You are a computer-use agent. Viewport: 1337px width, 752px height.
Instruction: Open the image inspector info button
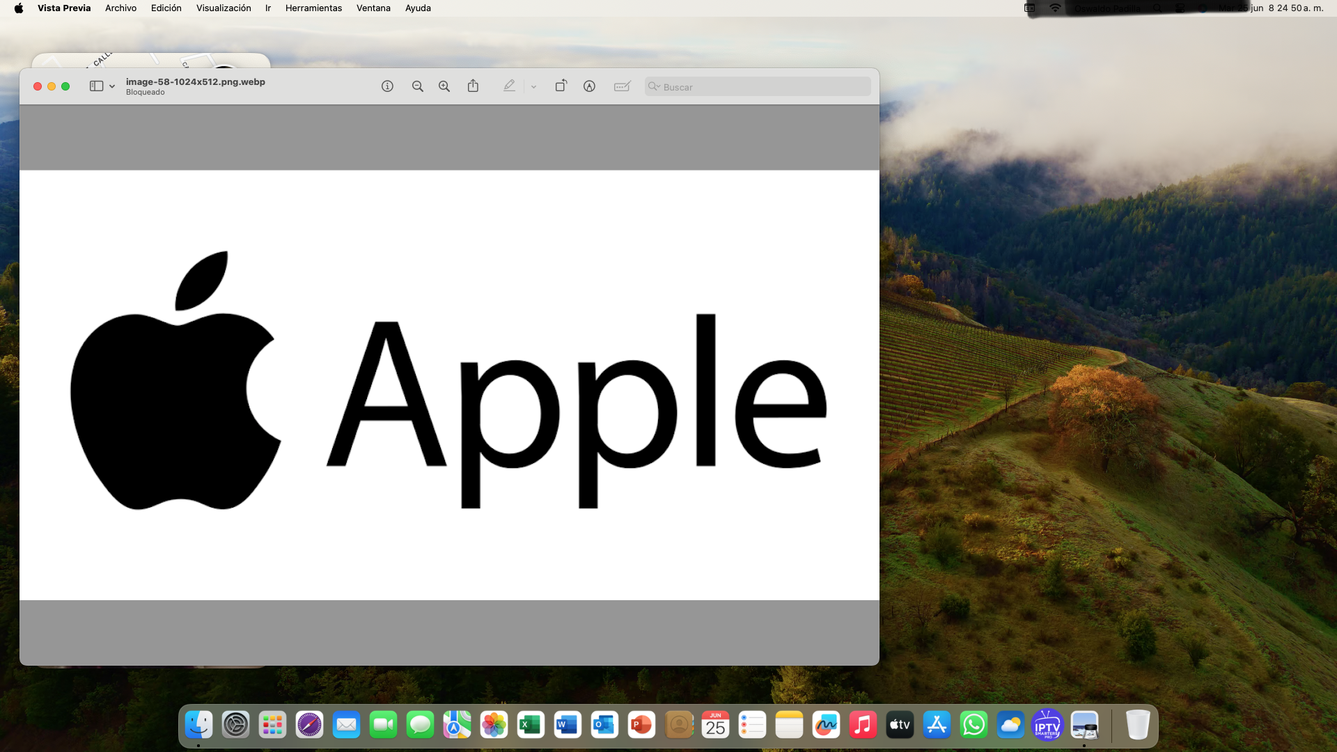pos(387,86)
